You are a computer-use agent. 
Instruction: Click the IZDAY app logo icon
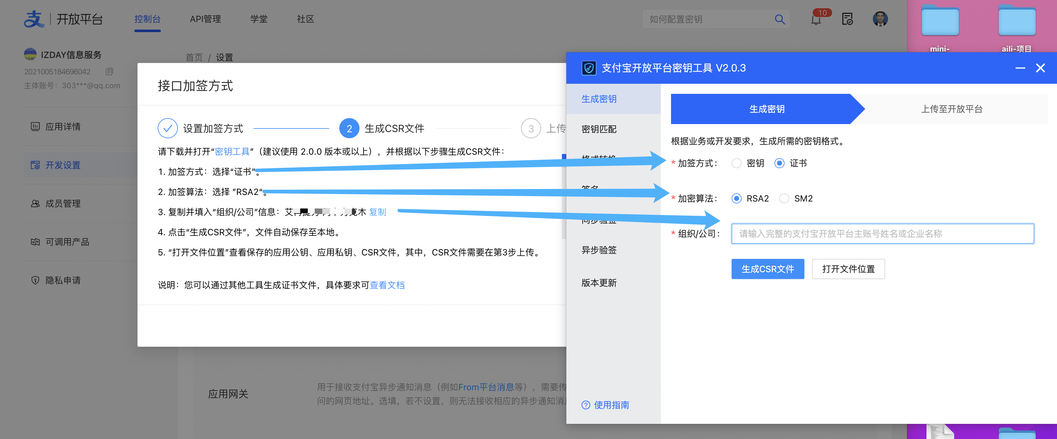click(x=30, y=54)
